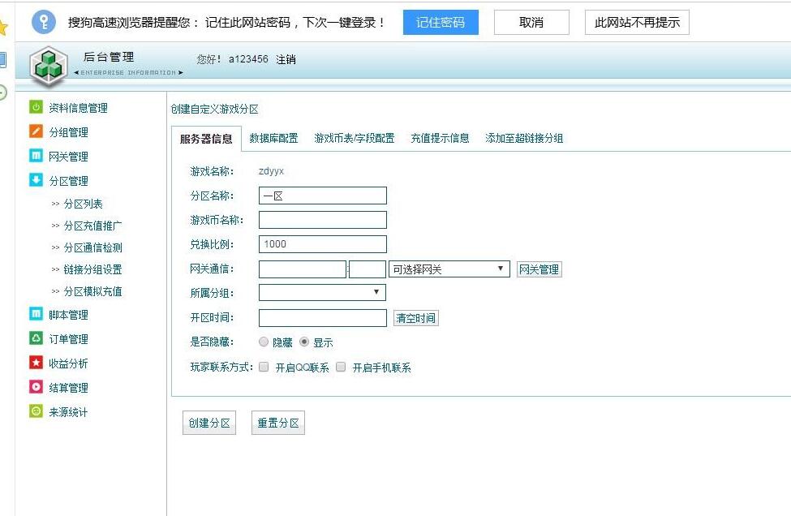The height and width of the screenshot is (516, 791).
Task: Click the 创建分区 button
Action: point(209,423)
